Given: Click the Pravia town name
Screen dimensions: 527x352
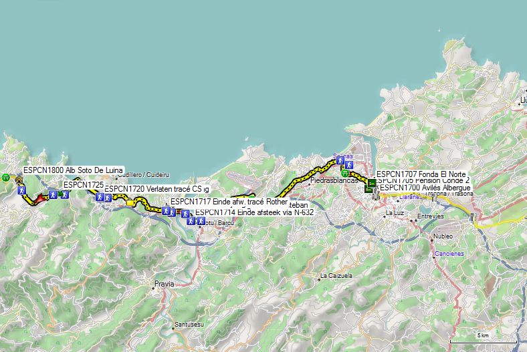Looking at the screenshot, I should (164, 284).
